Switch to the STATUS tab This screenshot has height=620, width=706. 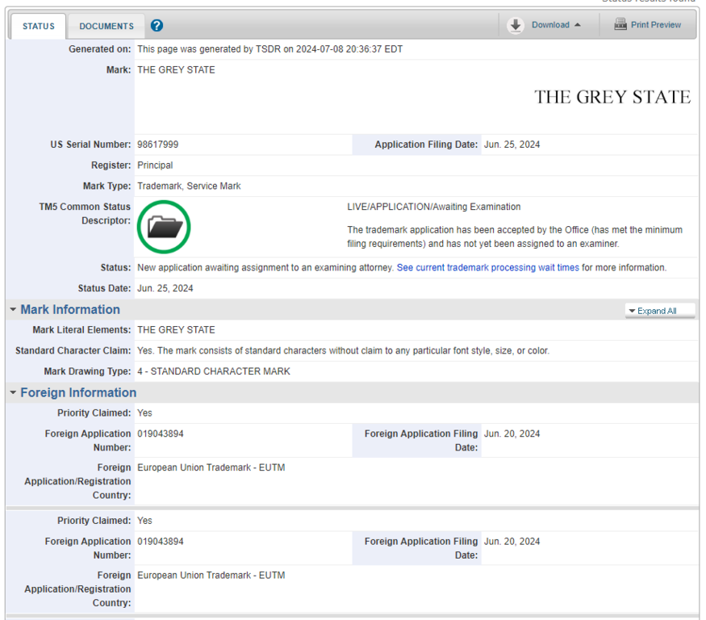pos(39,26)
